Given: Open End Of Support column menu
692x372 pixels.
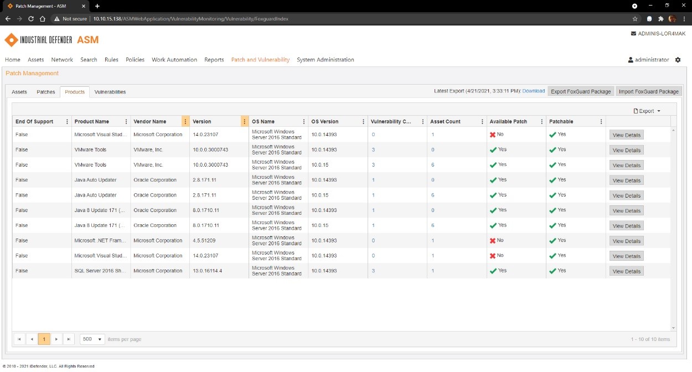Looking at the screenshot, I should click(x=68, y=122).
